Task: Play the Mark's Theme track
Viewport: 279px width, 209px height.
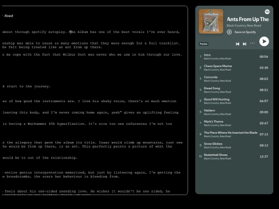Action: 234,123
